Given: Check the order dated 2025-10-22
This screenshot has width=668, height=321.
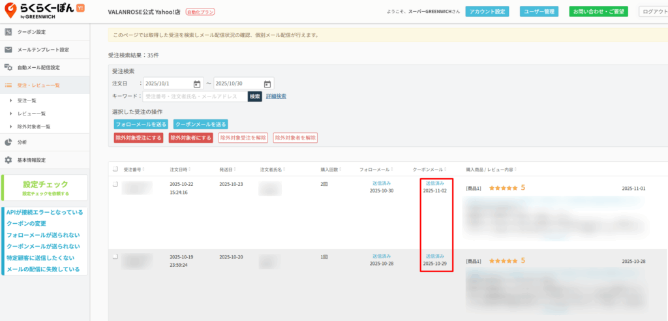Looking at the screenshot, I should 115,185.
